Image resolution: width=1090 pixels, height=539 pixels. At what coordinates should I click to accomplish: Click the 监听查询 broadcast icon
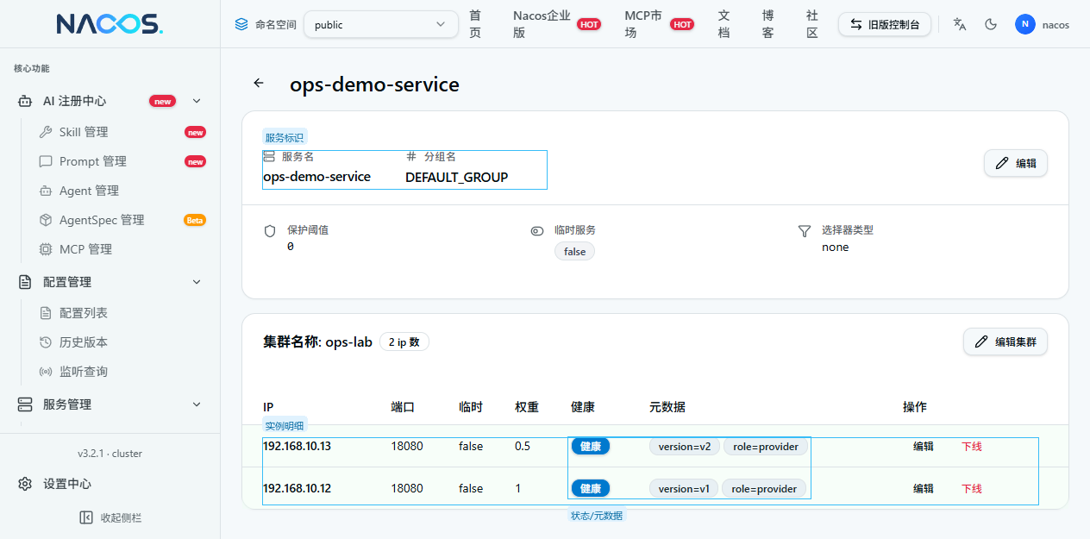coord(46,372)
